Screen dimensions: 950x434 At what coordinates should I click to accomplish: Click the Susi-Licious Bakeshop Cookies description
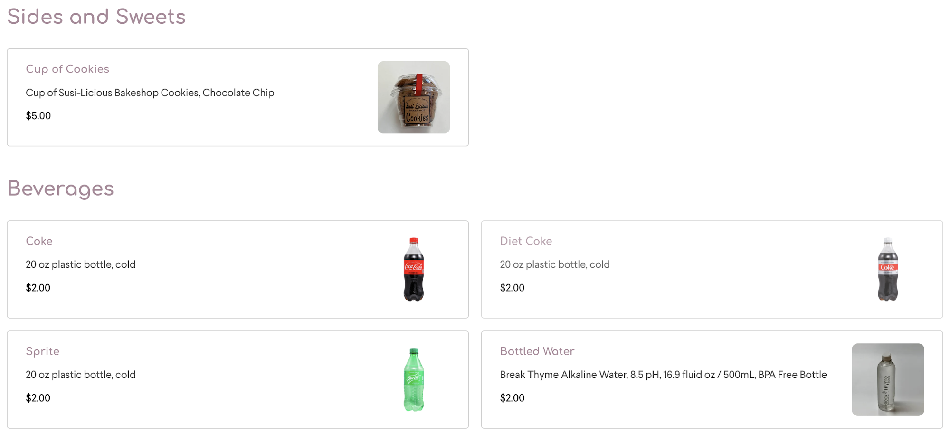(x=150, y=93)
